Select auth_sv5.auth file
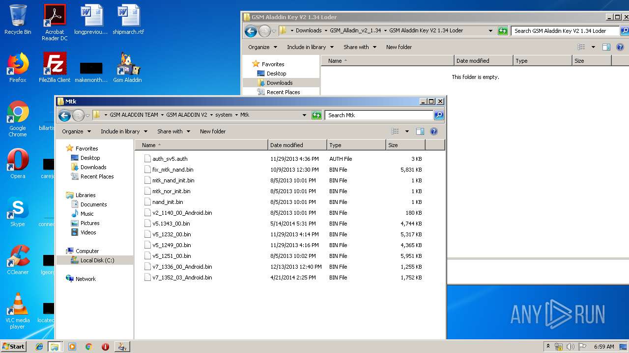 [170, 159]
